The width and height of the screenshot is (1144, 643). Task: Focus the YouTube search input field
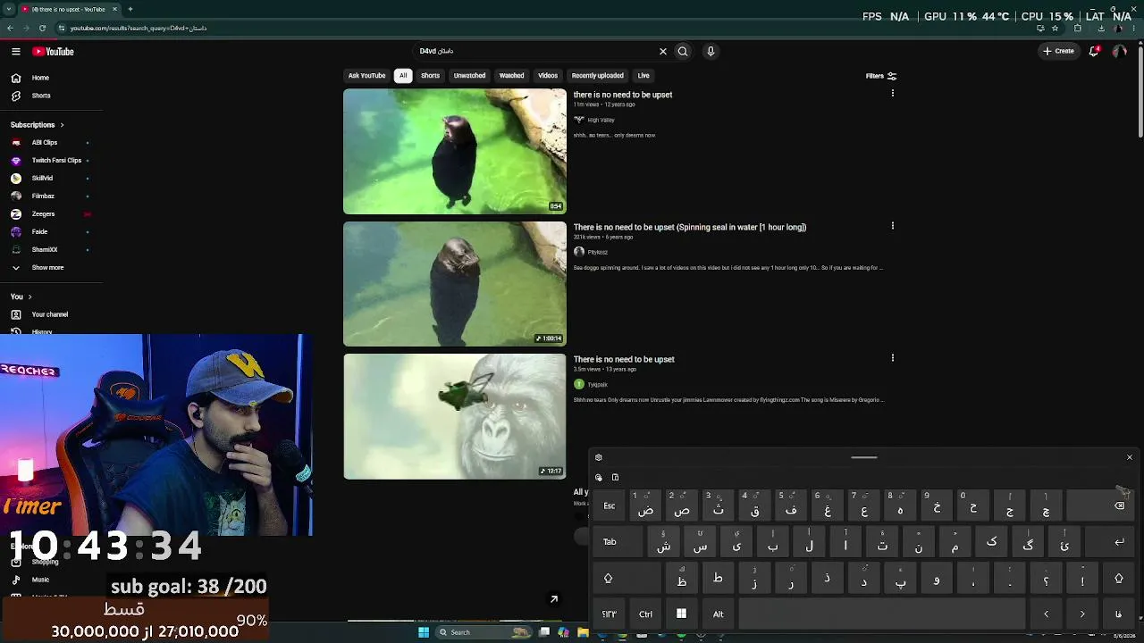click(x=534, y=52)
